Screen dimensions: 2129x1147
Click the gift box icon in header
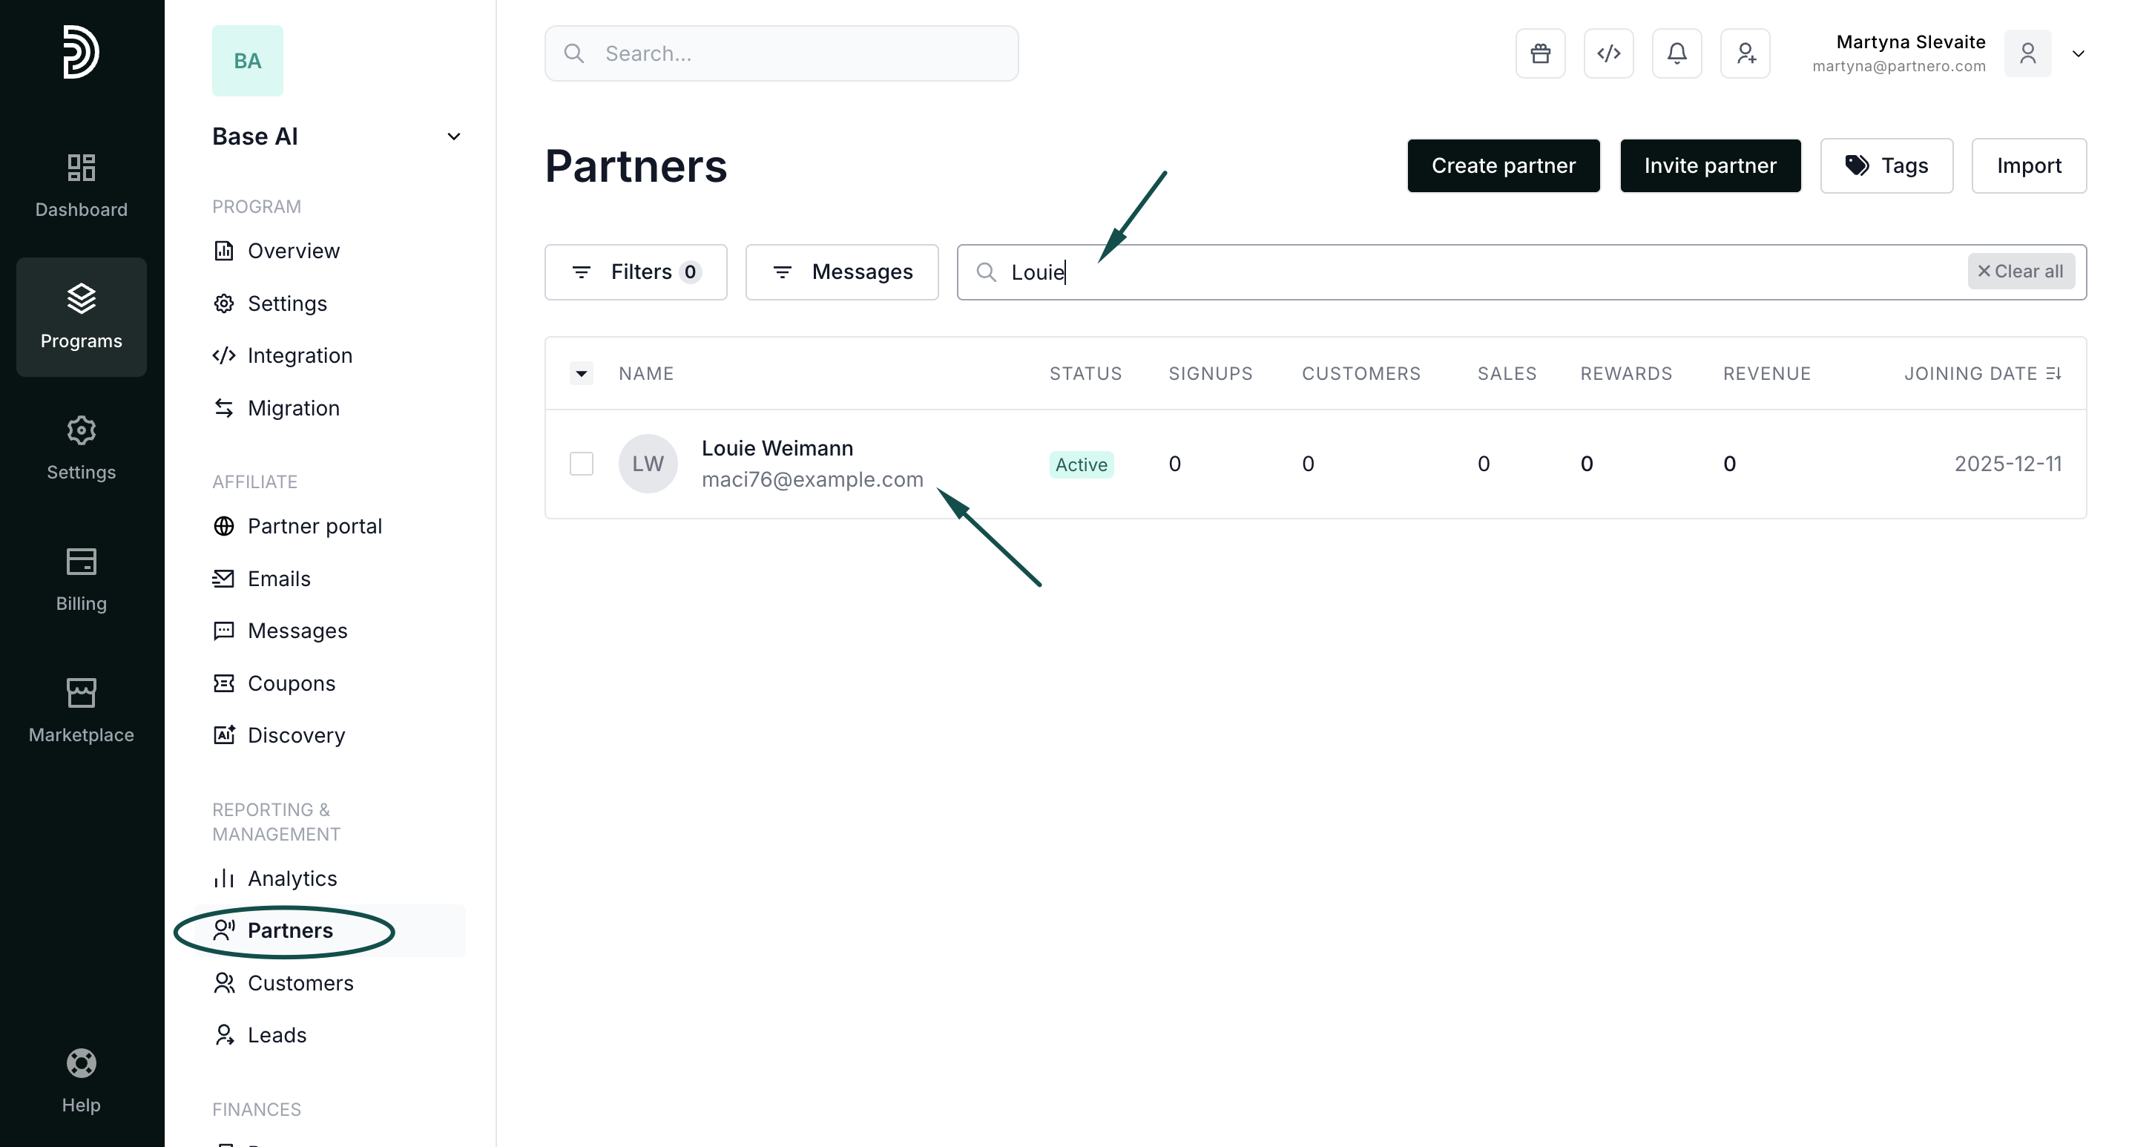tap(1540, 53)
